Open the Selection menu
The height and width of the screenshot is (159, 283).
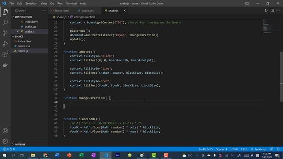coord(31,4)
